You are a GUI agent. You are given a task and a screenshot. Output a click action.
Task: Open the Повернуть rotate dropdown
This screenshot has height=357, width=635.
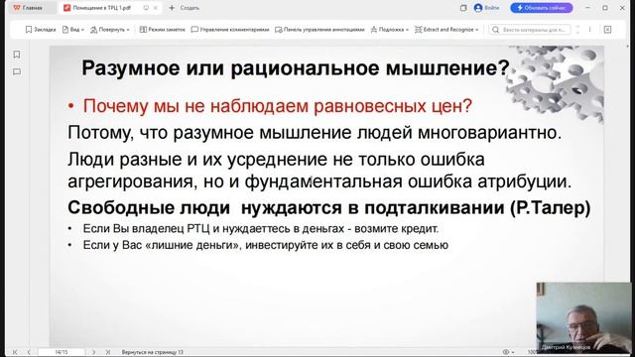(x=110, y=30)
